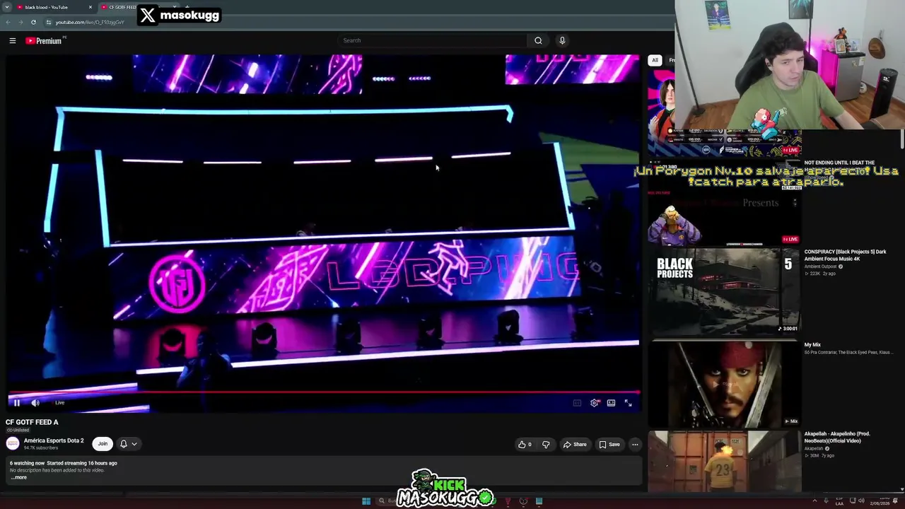The image size is (905, 509).
Task: Switch the player to theater mode
Action: [611, 403]
